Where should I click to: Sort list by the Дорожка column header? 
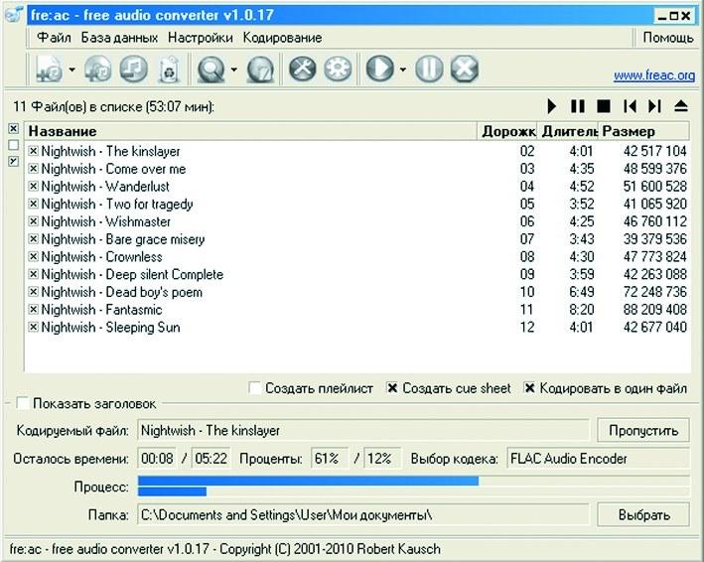[507, 131]
